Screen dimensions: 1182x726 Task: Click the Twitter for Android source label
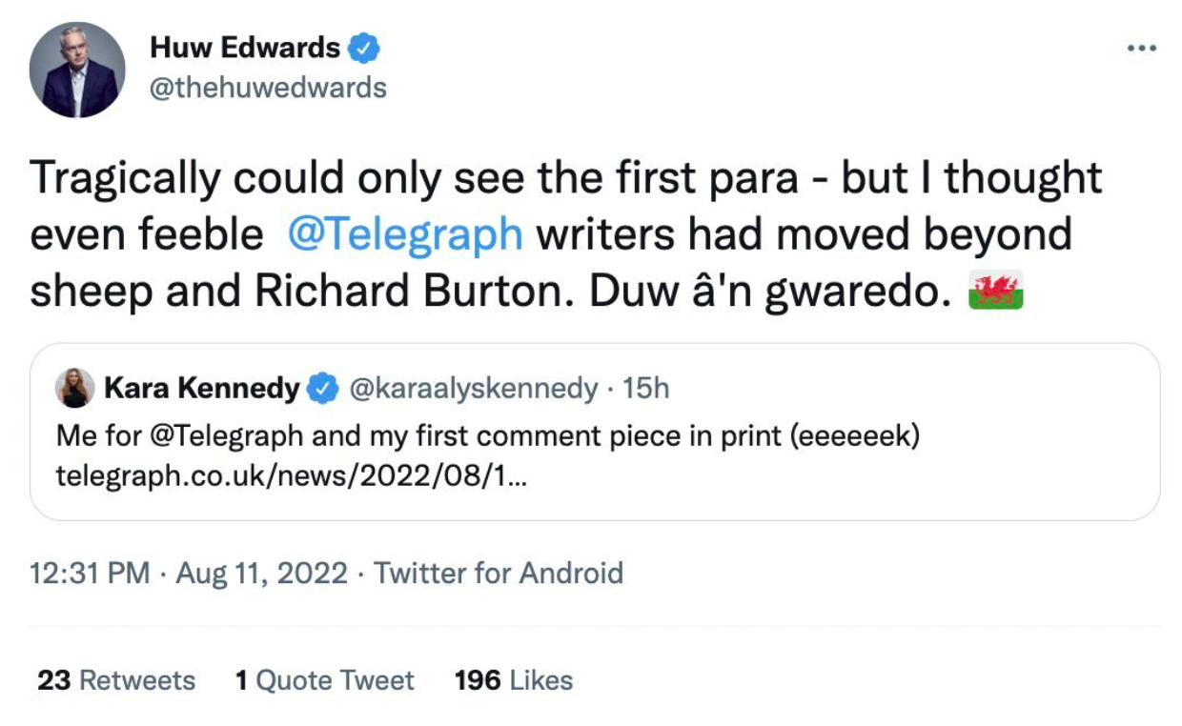click(x=498, y=574)
